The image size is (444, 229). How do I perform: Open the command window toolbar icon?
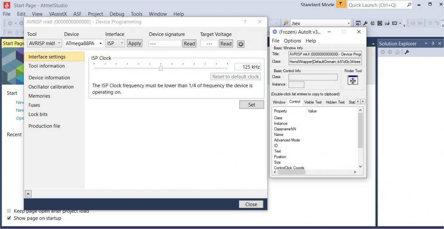pyautogui.click(x=394, y=23)
